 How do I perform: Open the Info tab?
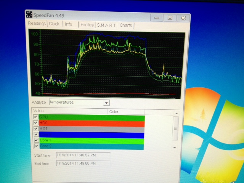point(69,24)
